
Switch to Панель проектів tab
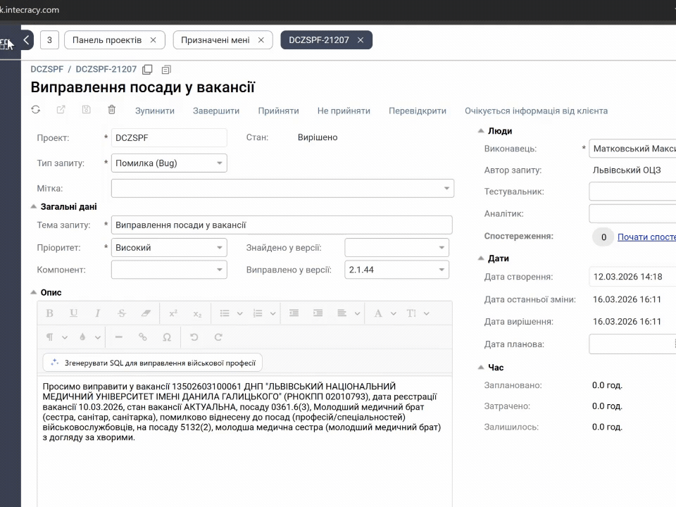[107, 40]
